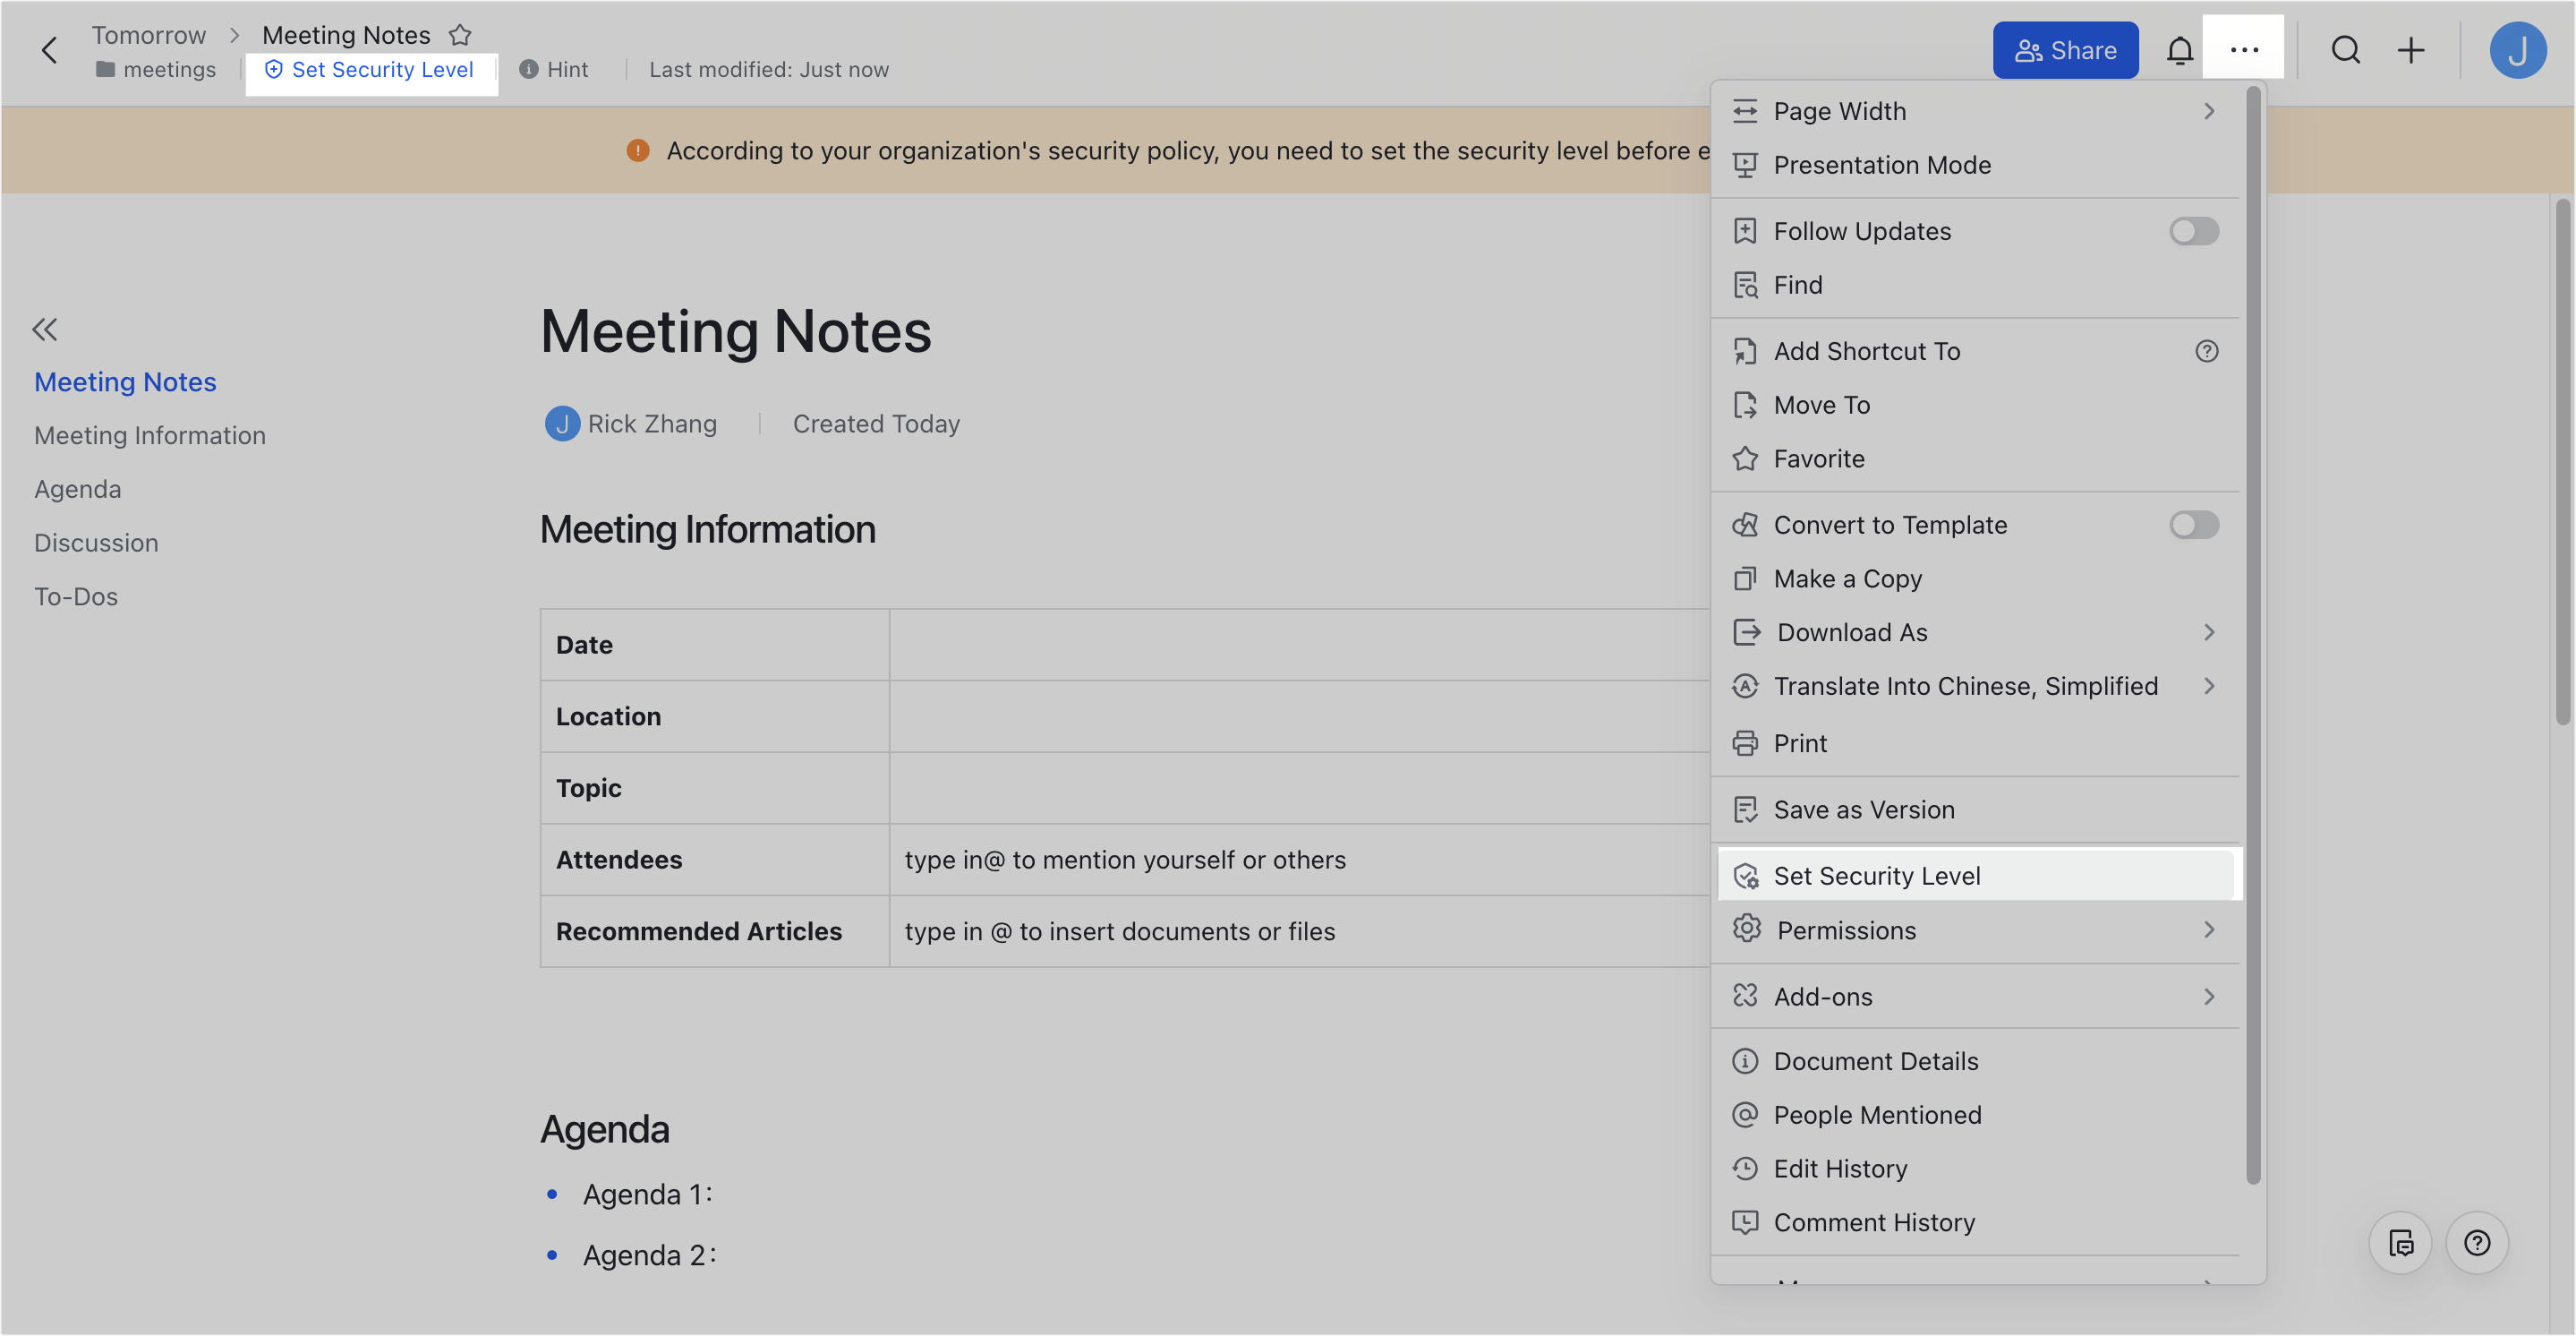Open the Download As submenu

pyautogui.click(x=2210, y=631)
